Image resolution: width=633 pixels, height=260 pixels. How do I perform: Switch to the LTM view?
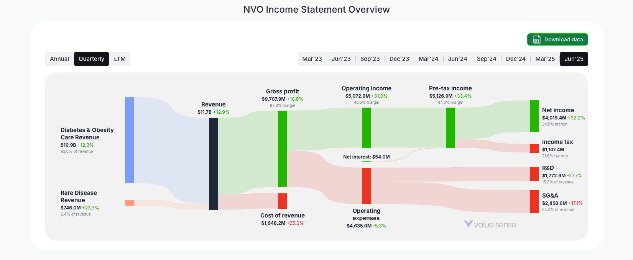120,59
